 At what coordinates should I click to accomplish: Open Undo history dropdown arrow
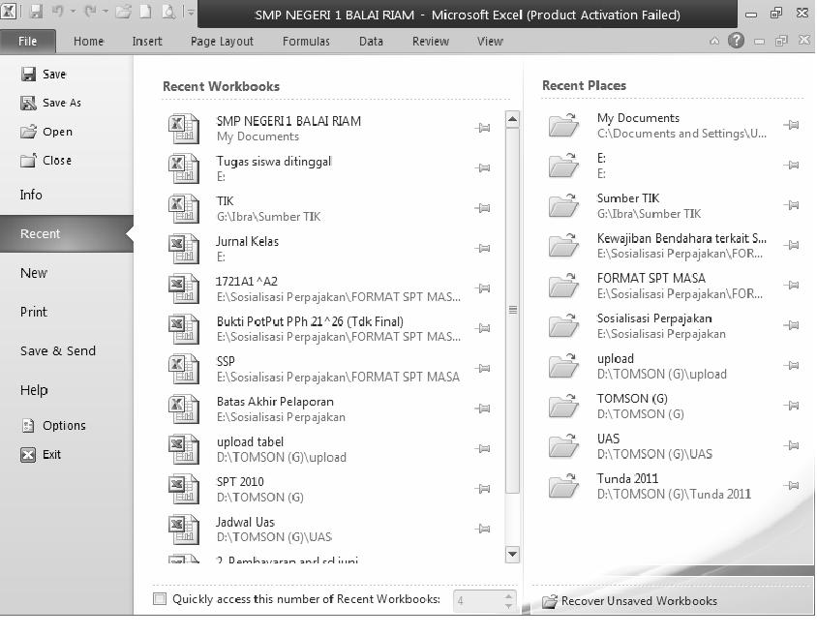[73, 12]
